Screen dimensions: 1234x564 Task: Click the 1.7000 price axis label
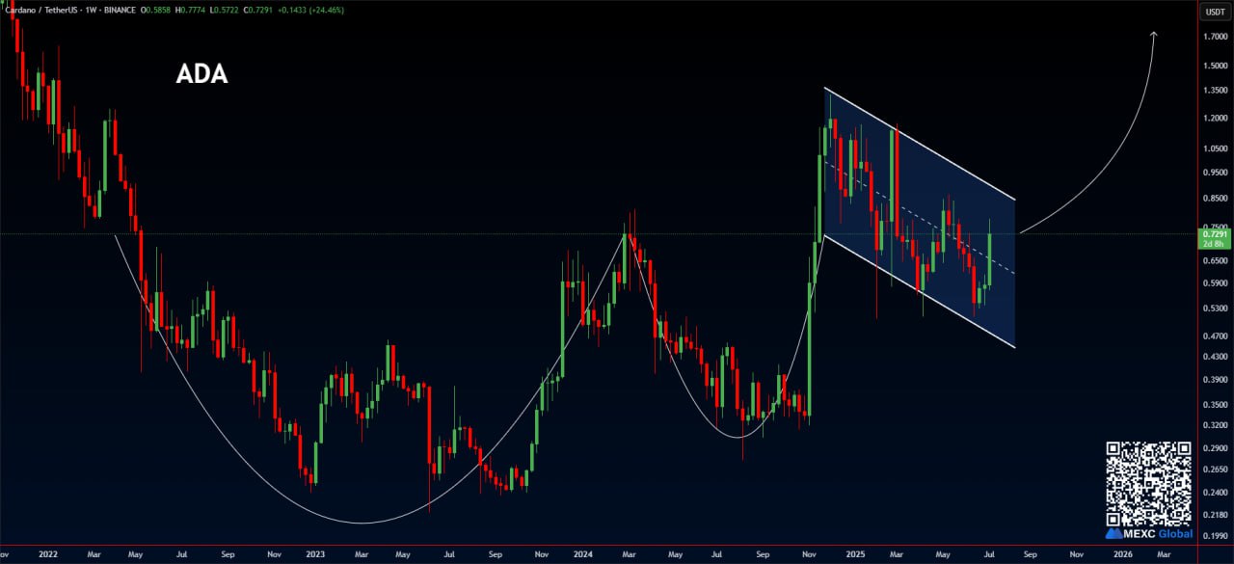click(1213, 37)
